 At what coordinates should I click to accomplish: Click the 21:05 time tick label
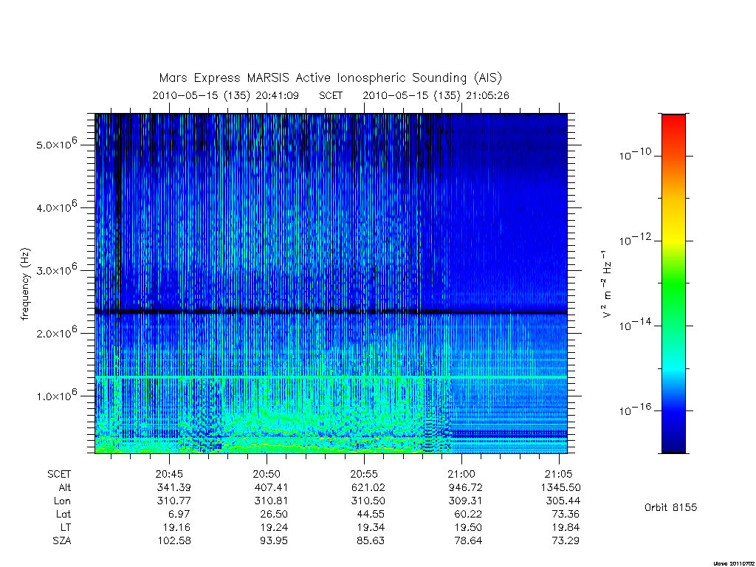click(x=559, y=474)
